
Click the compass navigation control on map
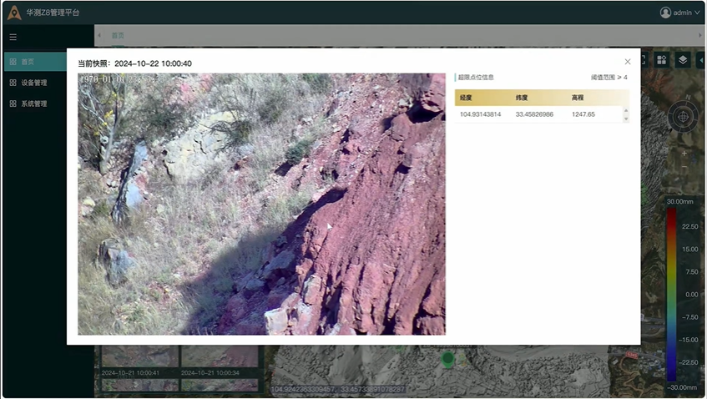pyautogui.click(x=683, y=116)
